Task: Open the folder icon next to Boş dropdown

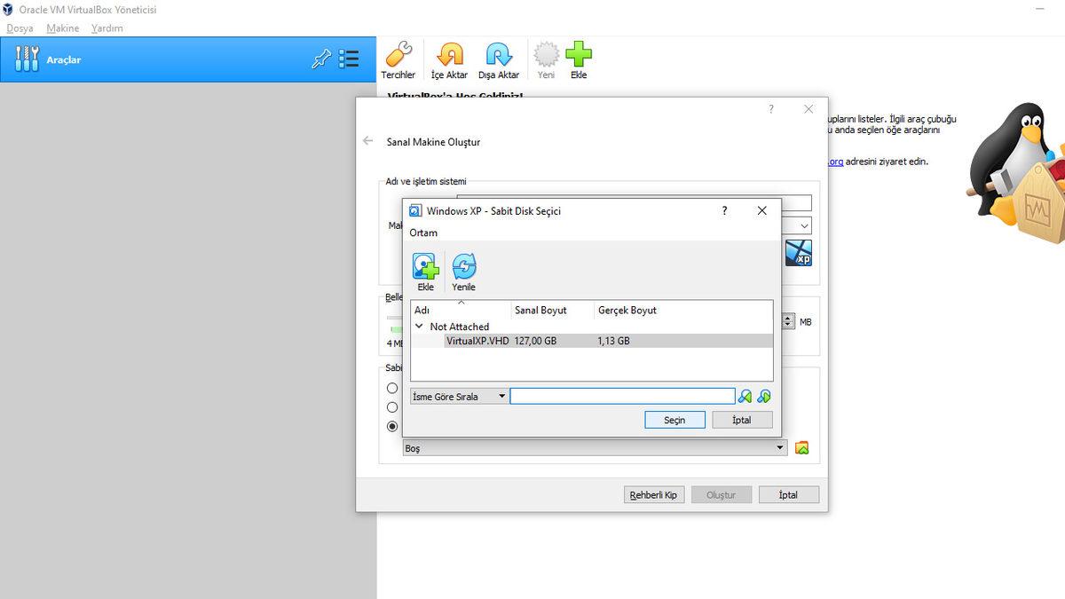Action: pyautogui.click(x=801, y=448)
